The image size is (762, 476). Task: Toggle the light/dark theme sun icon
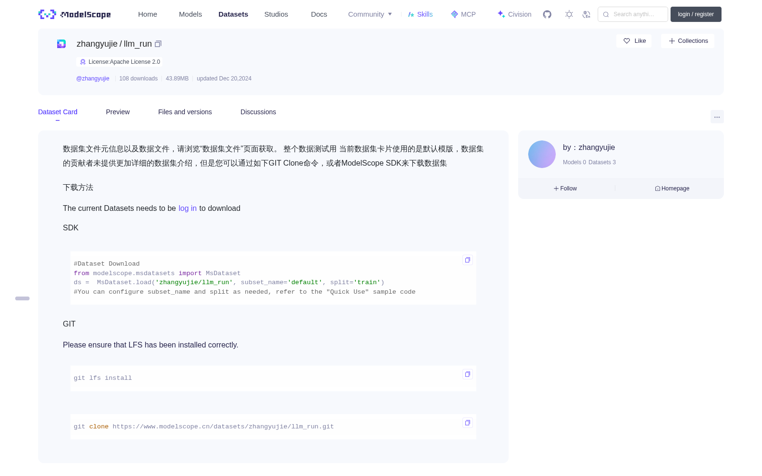[x=569, y=14]
